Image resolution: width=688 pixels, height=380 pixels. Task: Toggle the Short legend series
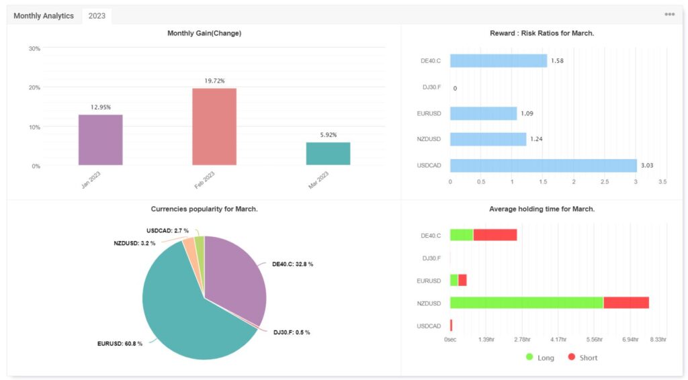click(582, 358)
